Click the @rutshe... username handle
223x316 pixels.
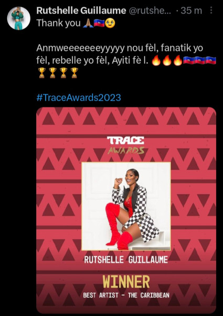(150, 11)
